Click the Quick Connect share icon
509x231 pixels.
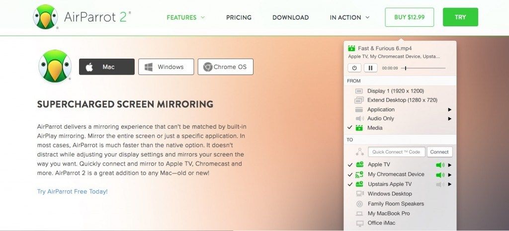[x=359, y=152]
